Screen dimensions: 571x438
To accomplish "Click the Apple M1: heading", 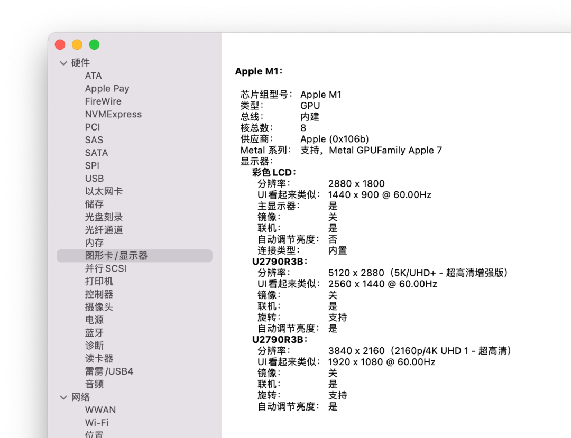I will (x=259, y=71).
